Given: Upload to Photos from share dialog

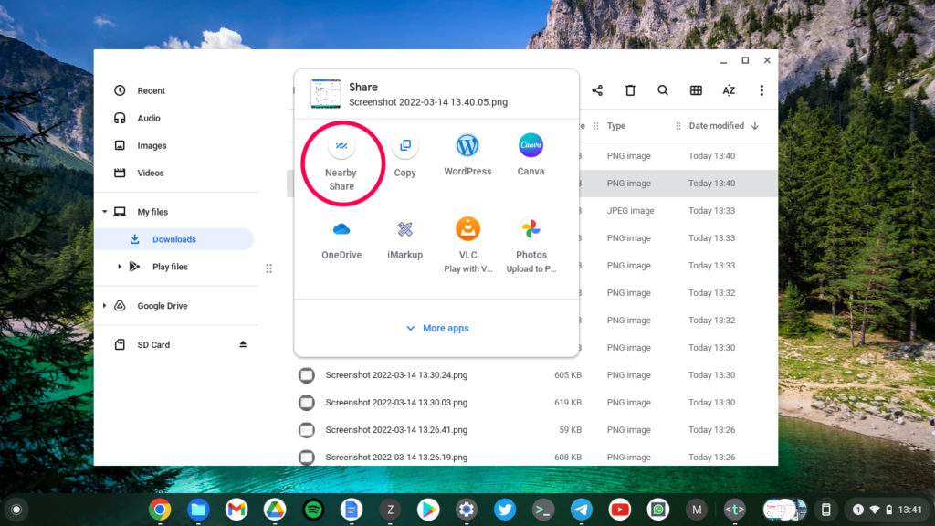Looking at the screenshot, I should pos(531,245).
